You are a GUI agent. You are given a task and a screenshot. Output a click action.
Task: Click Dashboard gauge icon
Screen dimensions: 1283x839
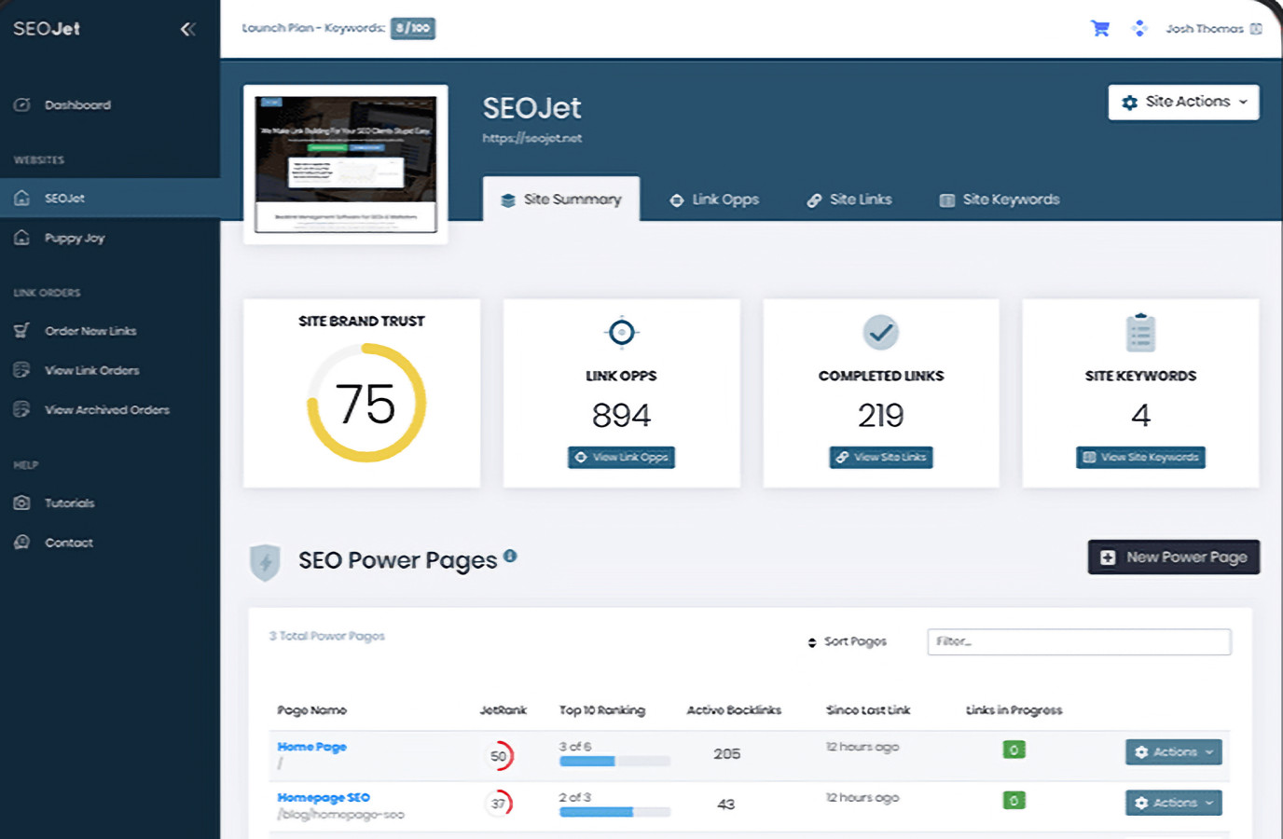pyautogui.click(x=22, y=104)
